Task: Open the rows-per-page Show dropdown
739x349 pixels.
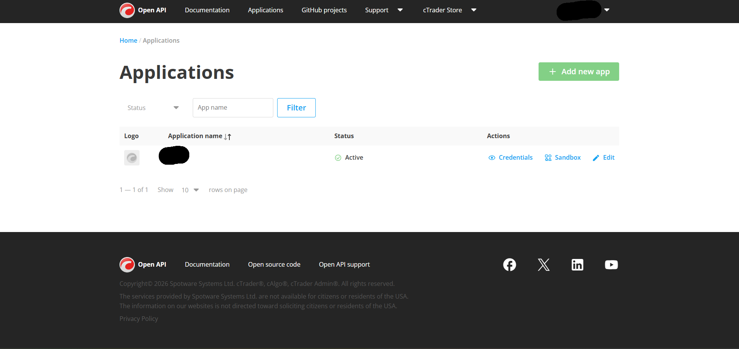Action: (190, 190)
